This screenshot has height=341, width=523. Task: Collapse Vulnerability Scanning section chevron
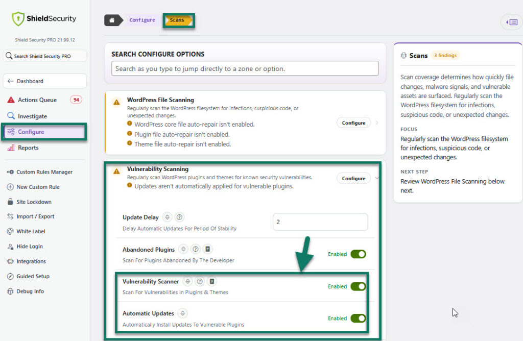pos(377,178)
